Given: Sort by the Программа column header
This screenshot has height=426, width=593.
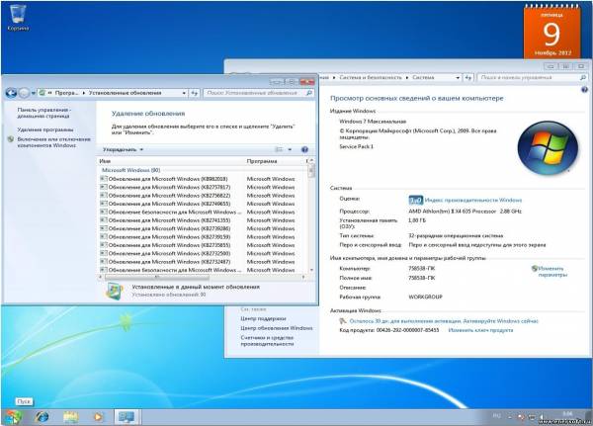Looking at the screenshot, I should click(x=275, y=161).
